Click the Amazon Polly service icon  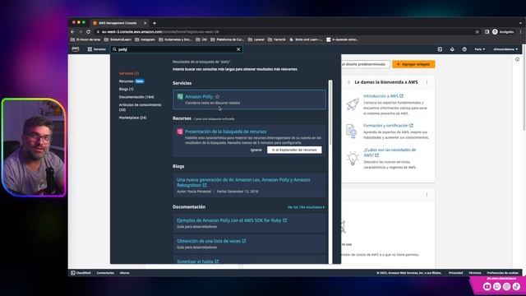(x=180, y=97)
